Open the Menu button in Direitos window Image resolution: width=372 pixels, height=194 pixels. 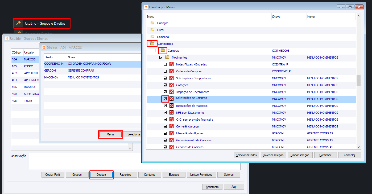110,134
